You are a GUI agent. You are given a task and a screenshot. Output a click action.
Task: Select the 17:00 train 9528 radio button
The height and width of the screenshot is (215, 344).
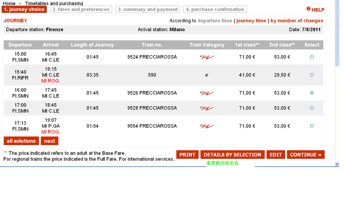[312, 108]
